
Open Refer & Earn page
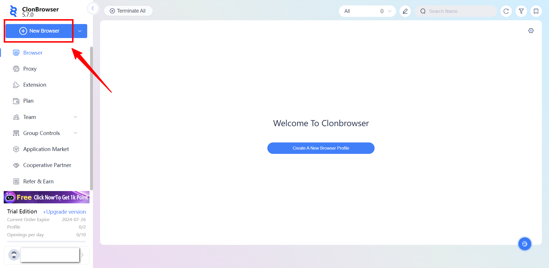click(x=38, y=181)
